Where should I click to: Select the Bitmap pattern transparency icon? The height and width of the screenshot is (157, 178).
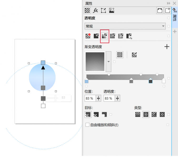coord(121,36)
